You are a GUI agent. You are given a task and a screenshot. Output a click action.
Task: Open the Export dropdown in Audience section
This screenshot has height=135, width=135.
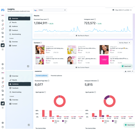click(129, 71)
